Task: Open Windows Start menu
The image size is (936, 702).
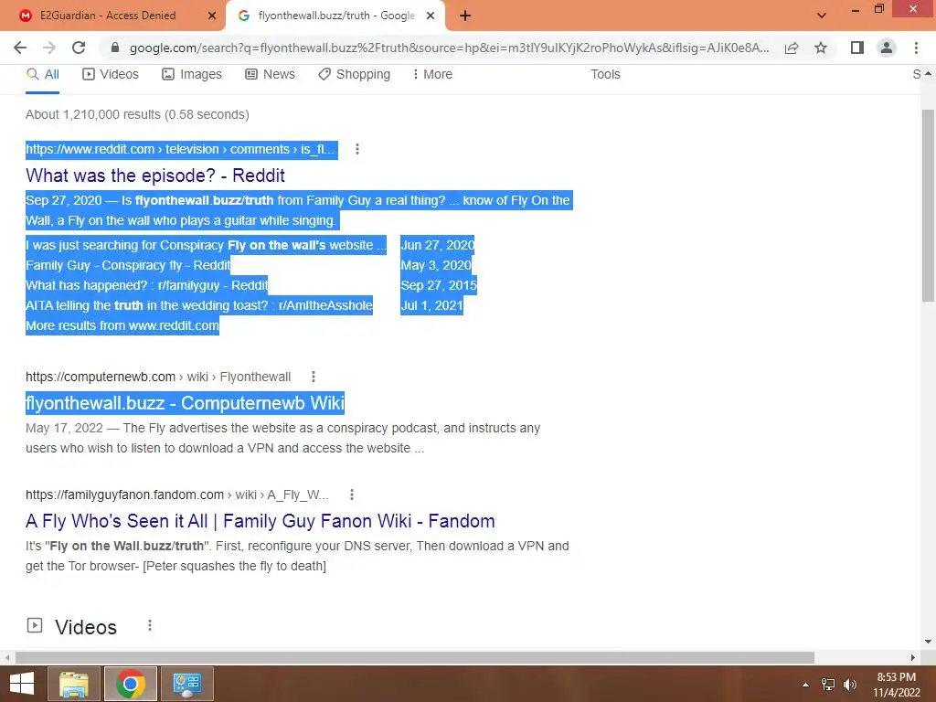Action: tap(22, 684)
